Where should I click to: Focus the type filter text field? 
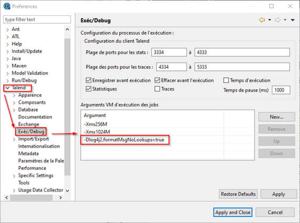37,20
